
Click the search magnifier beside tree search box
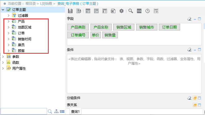click(50, 111)
